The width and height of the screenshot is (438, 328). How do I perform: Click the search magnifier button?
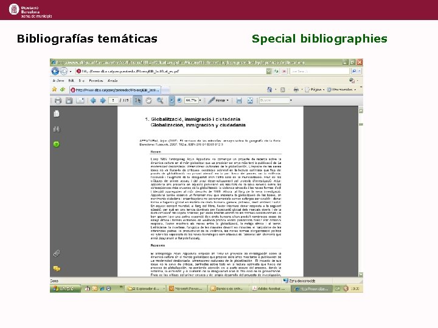pos(354,72)
